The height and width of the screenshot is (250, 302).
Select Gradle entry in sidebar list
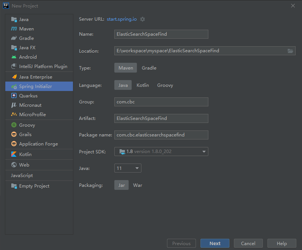[39, 38]
